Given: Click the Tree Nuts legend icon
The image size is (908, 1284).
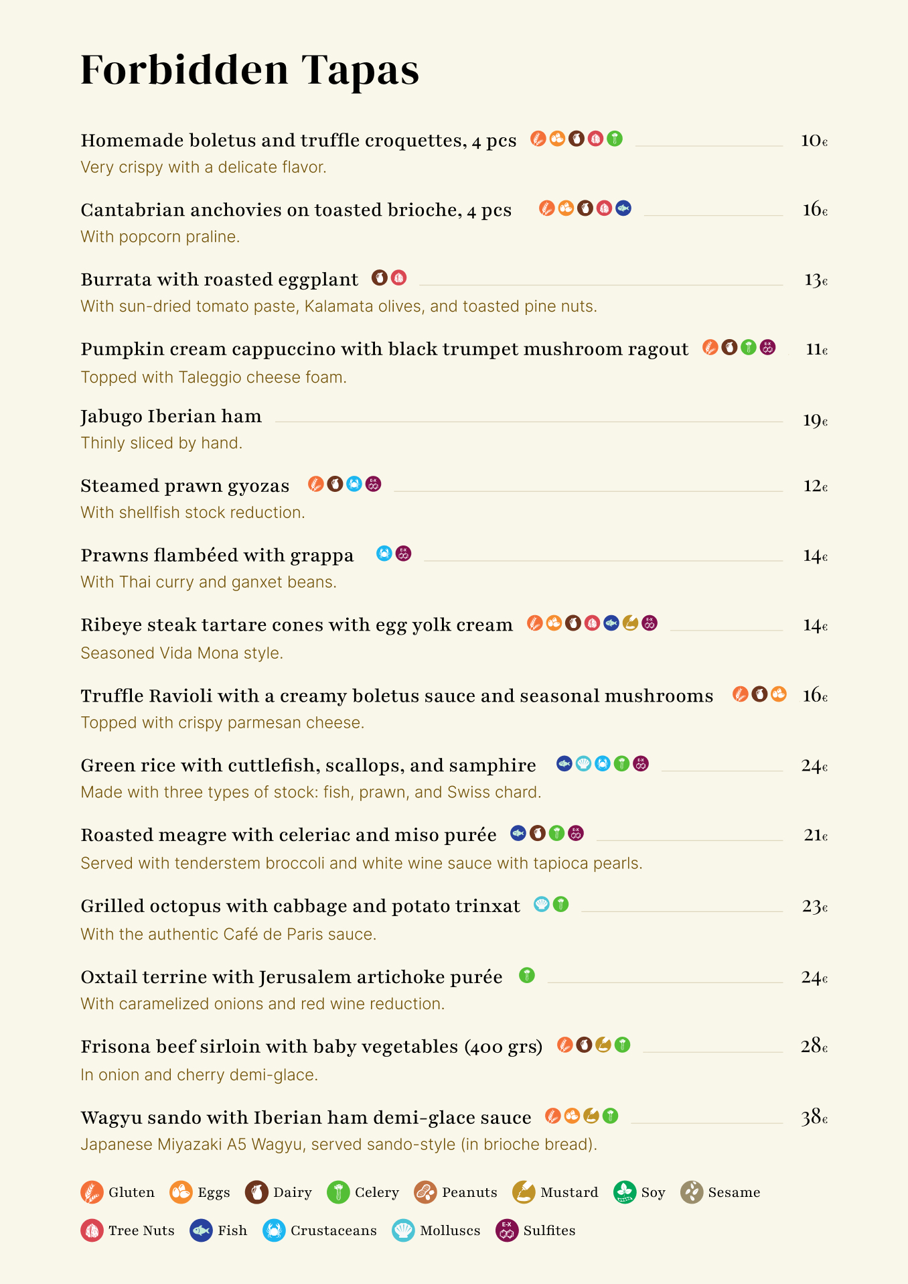Looking at the screenshot, I should (x=92, y=1230).
